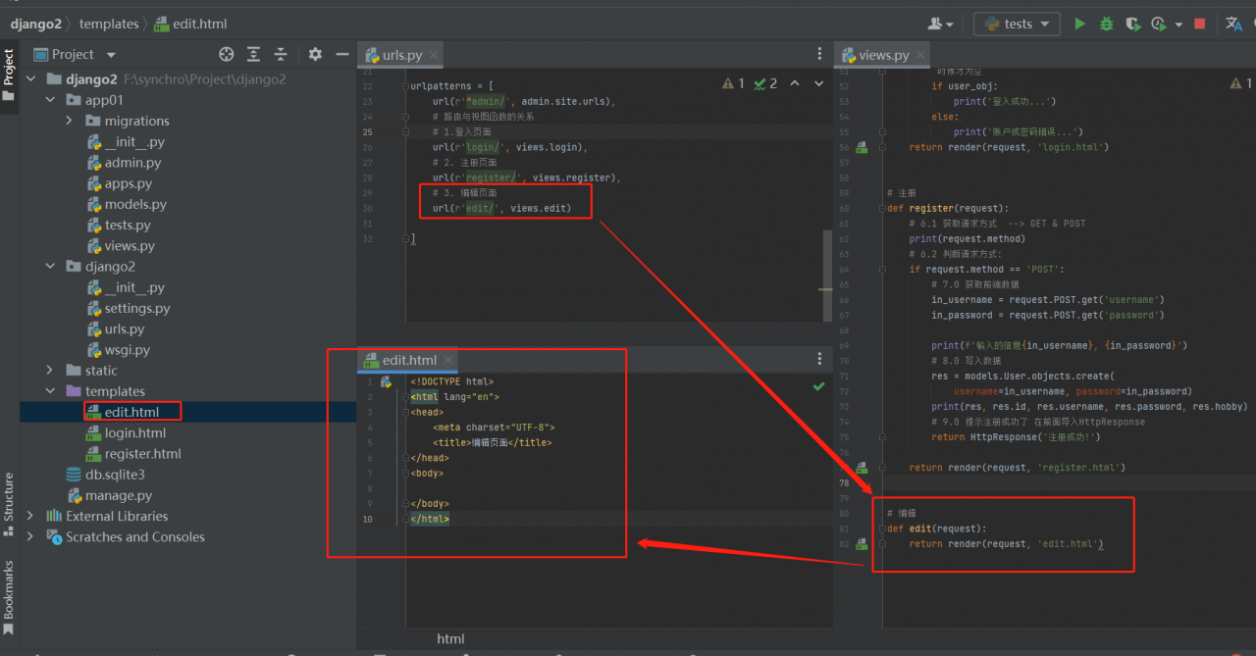Run tests with coverage shield icon
The image size is (1256, 656).
pos(1133,24)
